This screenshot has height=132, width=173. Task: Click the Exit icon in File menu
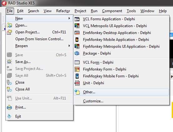(9, 116)
